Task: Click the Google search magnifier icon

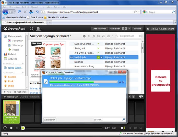Action: [x=173, y=12]
